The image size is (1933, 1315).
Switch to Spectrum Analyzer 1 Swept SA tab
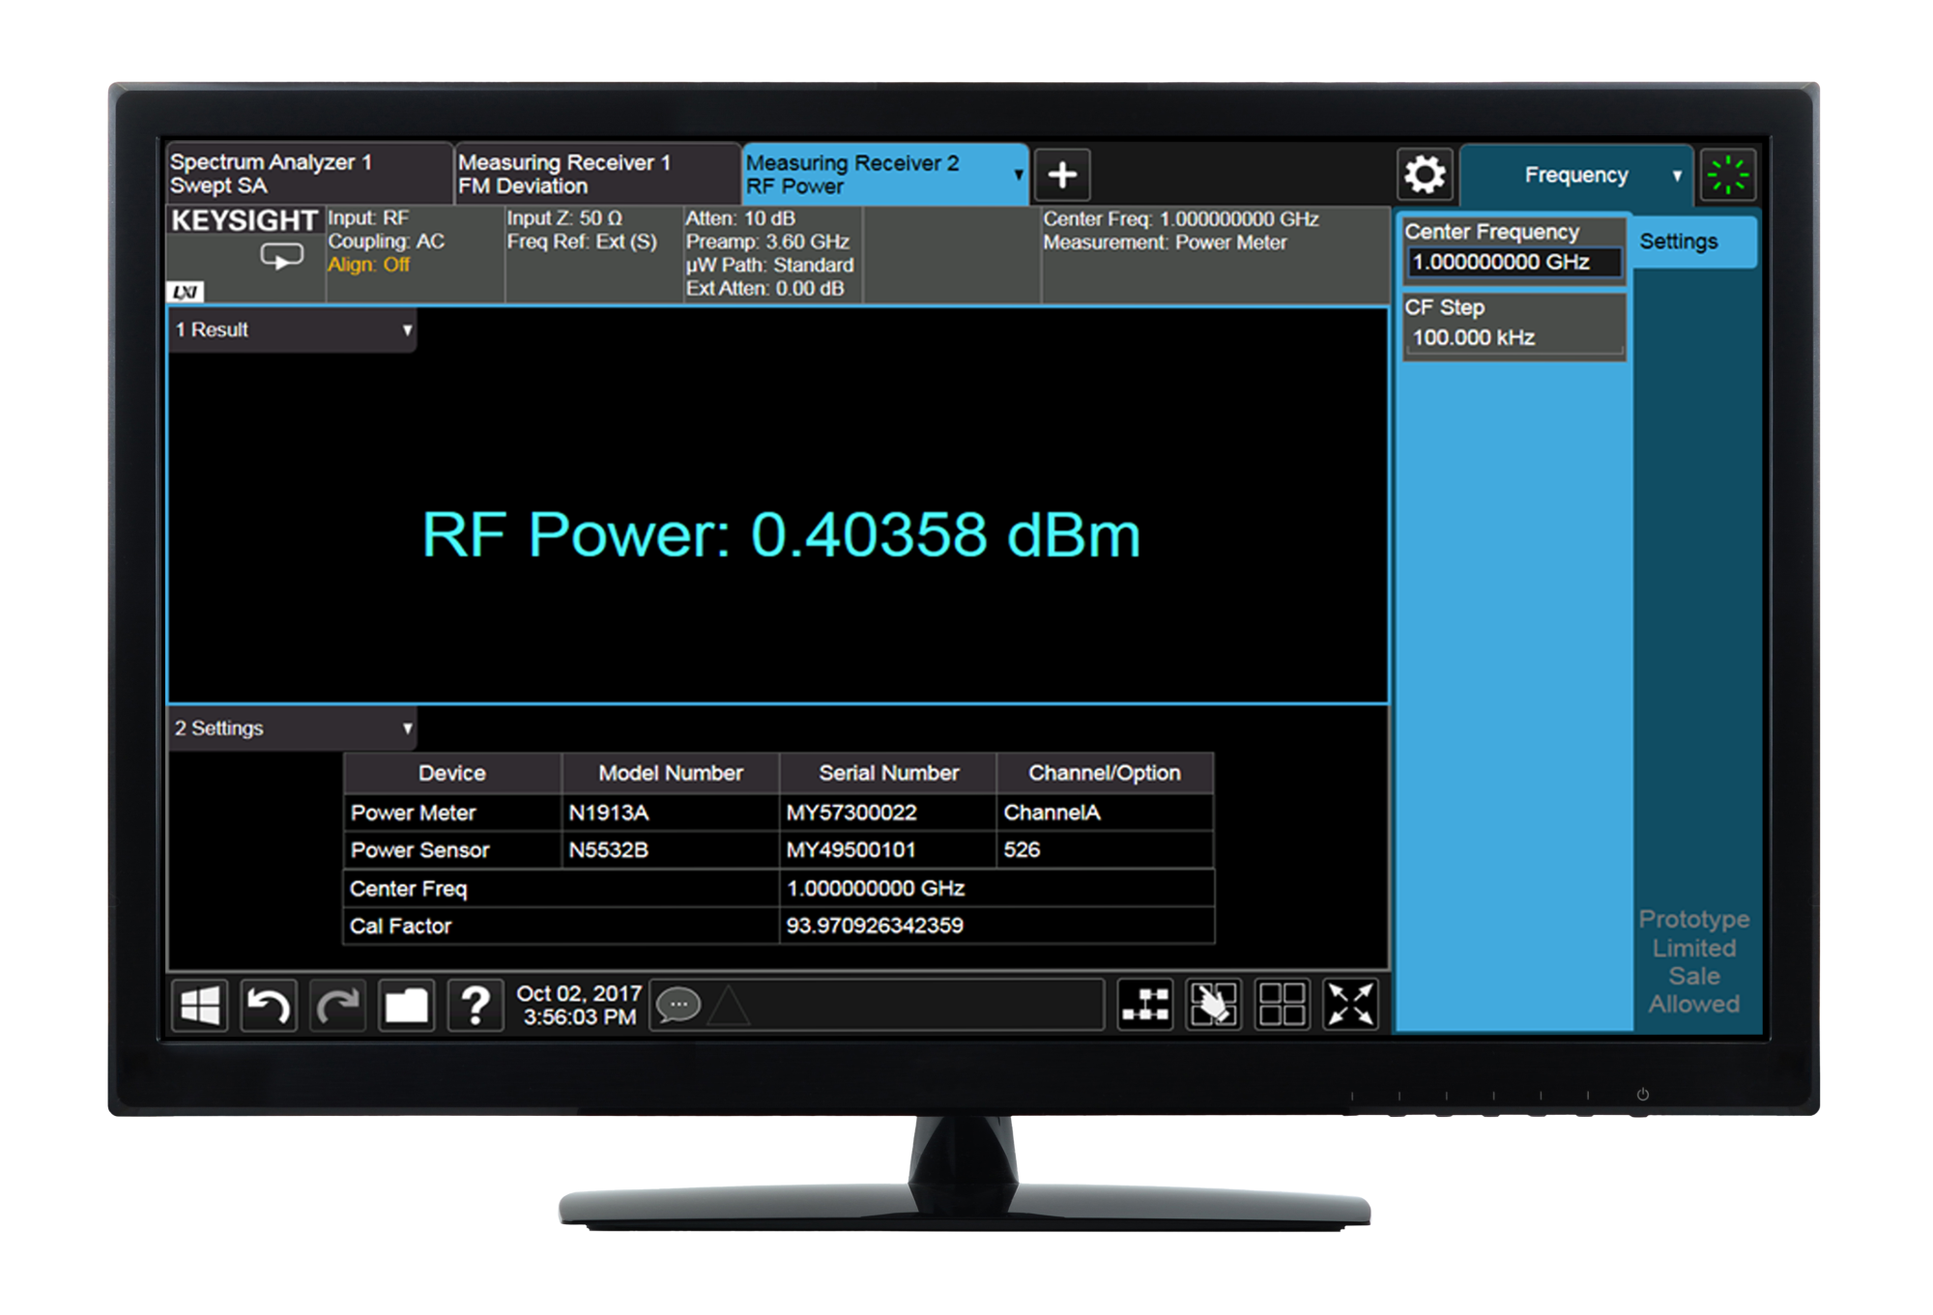(307, 174)
